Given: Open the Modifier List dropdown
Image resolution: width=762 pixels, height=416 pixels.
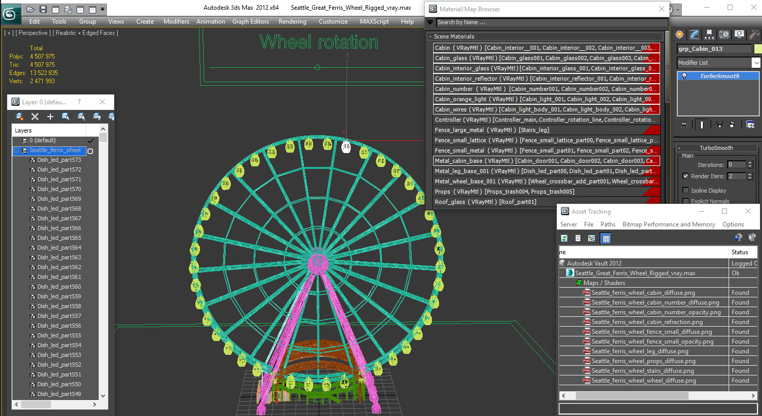Looking at the screenshot, I should (x=756, y=63).
